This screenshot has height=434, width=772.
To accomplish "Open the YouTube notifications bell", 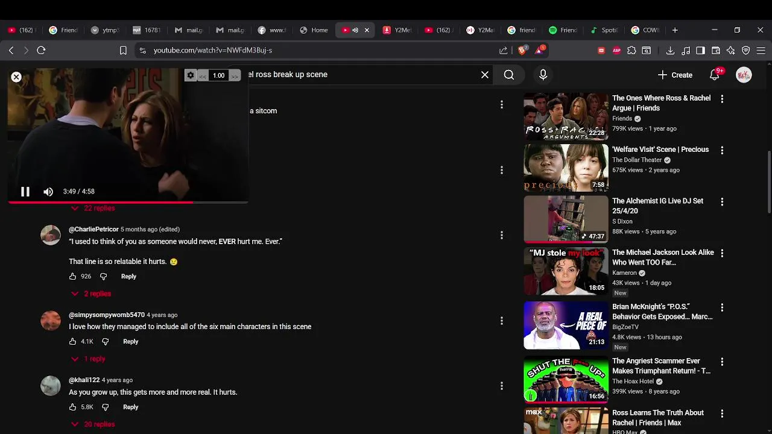I will [x=715, y=75].
